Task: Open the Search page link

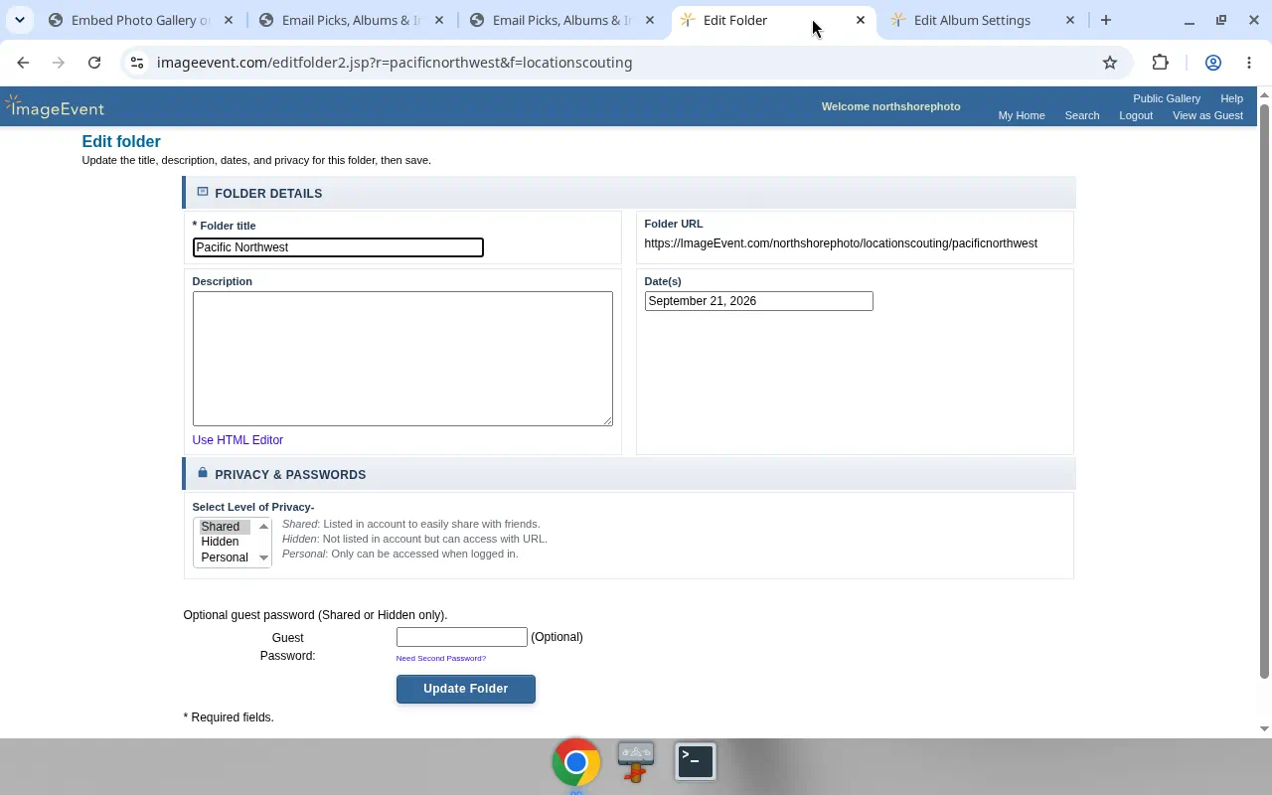Action: tap(1082, 115)
